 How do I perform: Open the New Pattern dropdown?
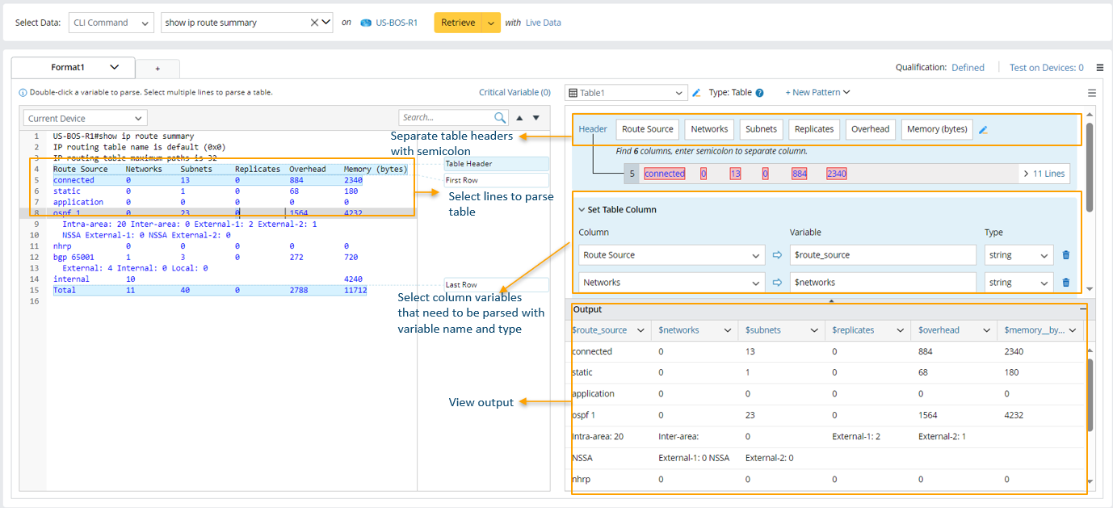point(817,93)
